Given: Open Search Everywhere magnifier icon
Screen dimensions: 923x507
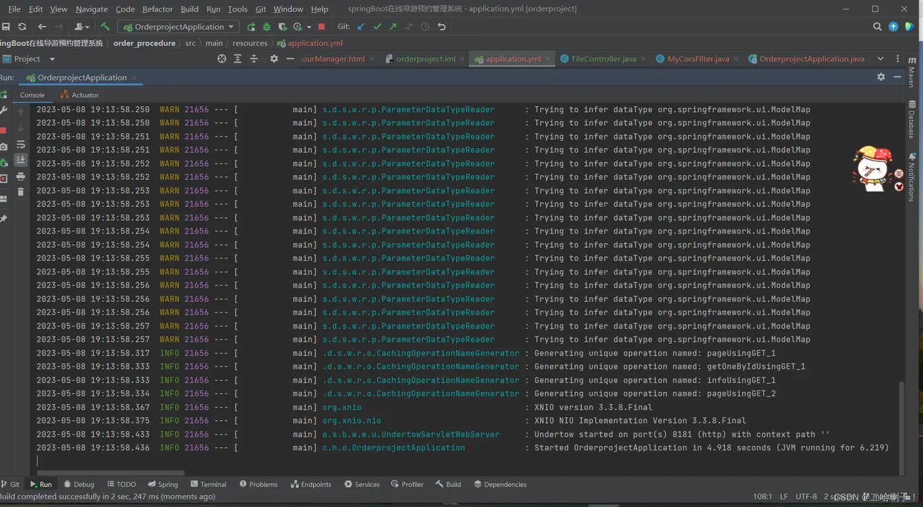Looking at the screenshot, I should (x=878, y=27).
